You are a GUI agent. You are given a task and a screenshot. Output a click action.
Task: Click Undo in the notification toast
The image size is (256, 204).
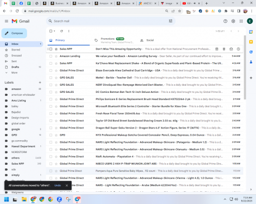[57, 186]
